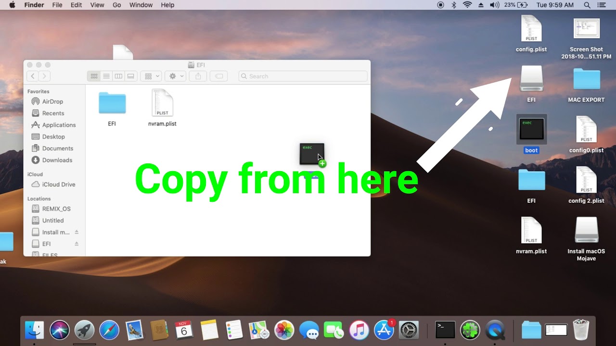Viewport: 616px width, 346px height.
Task: Open Photos from the Dock
Action: (284, 330)
